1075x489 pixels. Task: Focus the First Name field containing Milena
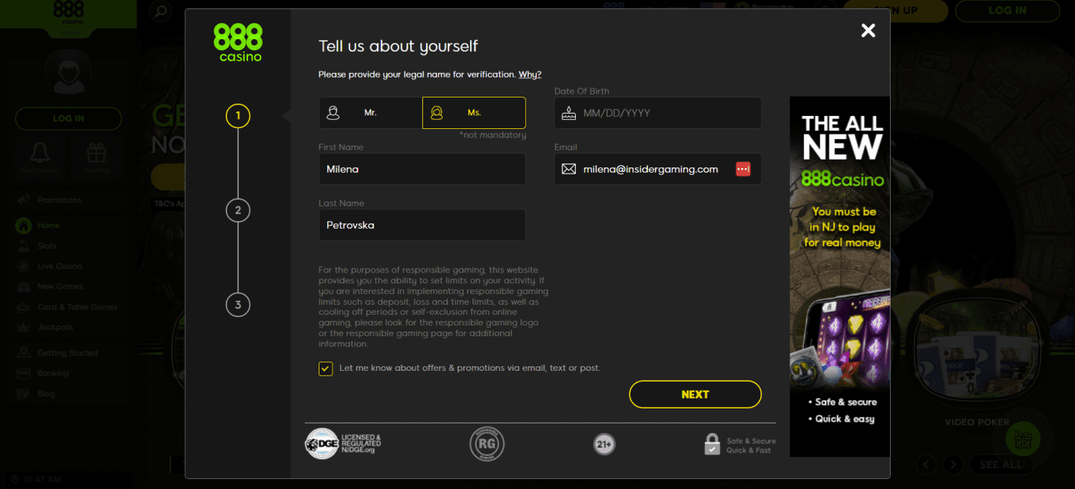422,169
